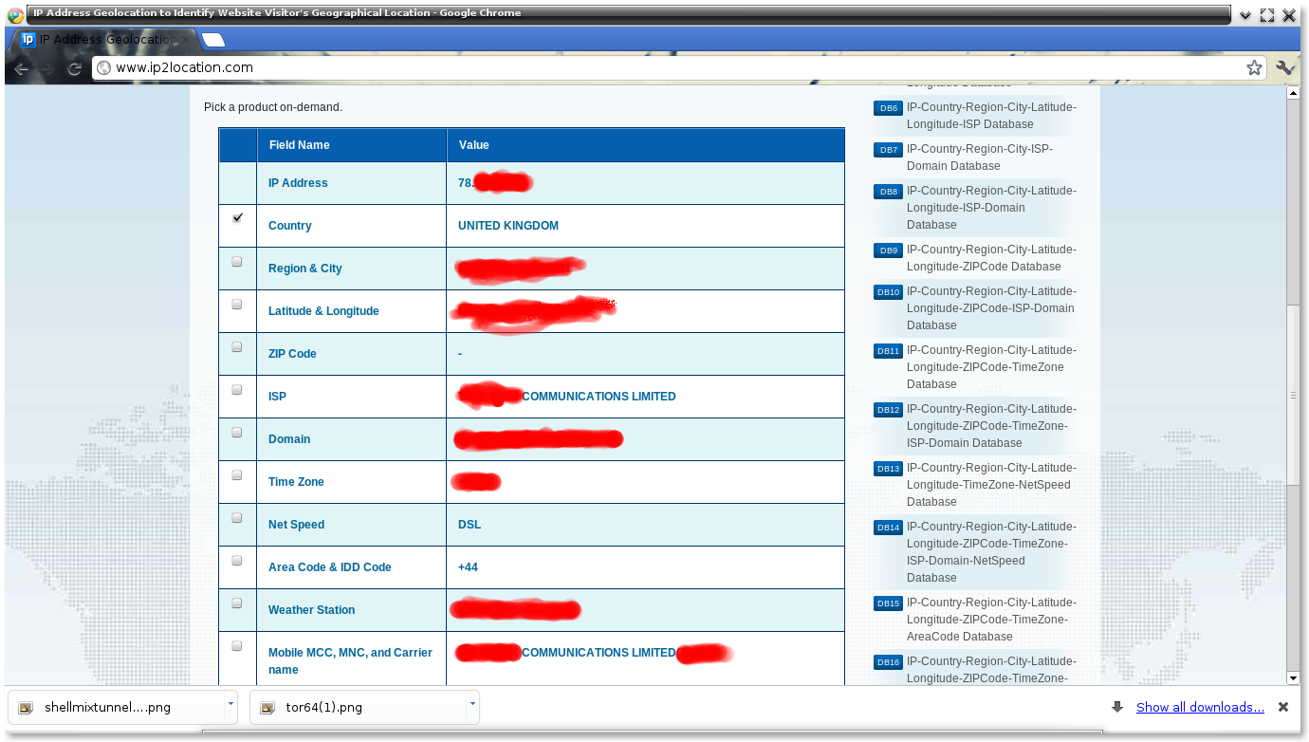Click the DB12 badge icon
This screenshot has width=1309, height=742.
(888, 410)
